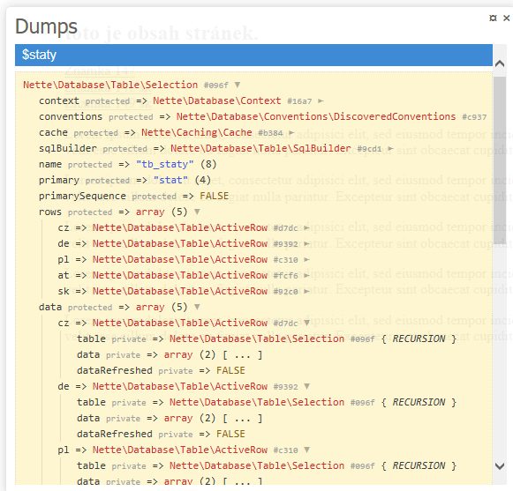Click the DiscoveredConventions class name
This screenshot has width=513, height=491.
316,116
